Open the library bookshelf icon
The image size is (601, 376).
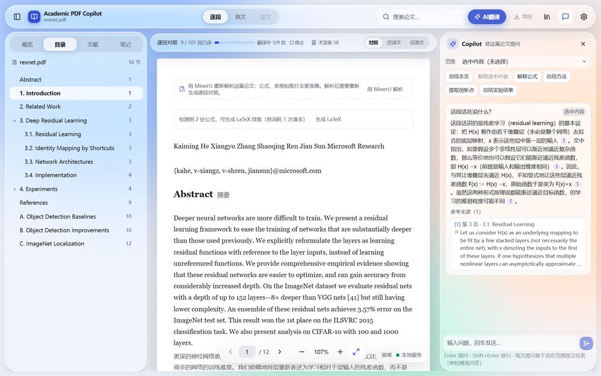[x=547, y=17]
